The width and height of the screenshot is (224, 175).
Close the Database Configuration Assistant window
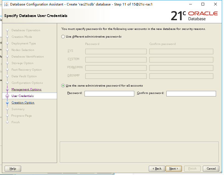point(215,4)
